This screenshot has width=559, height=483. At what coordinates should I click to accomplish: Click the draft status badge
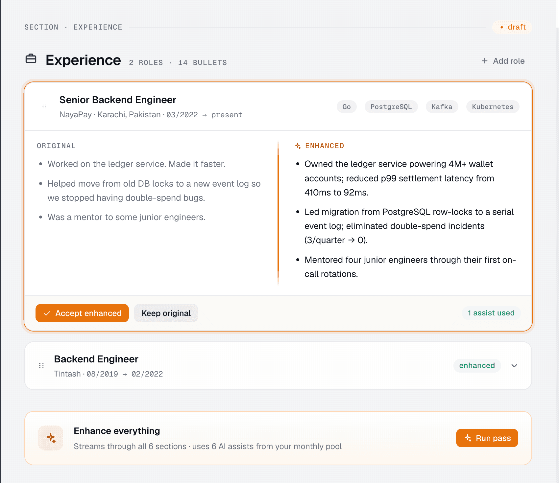512,27
